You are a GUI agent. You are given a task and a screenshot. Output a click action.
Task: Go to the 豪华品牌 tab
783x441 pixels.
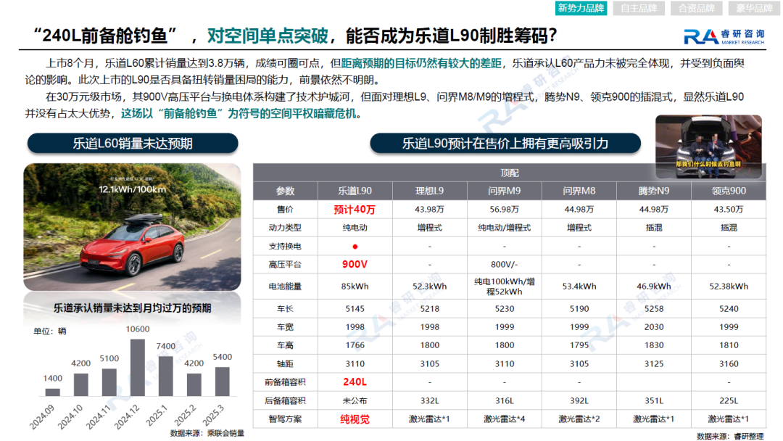point(754,8)
